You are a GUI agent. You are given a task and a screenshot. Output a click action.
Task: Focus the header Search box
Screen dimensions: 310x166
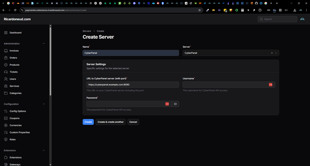tap(277, 19)
